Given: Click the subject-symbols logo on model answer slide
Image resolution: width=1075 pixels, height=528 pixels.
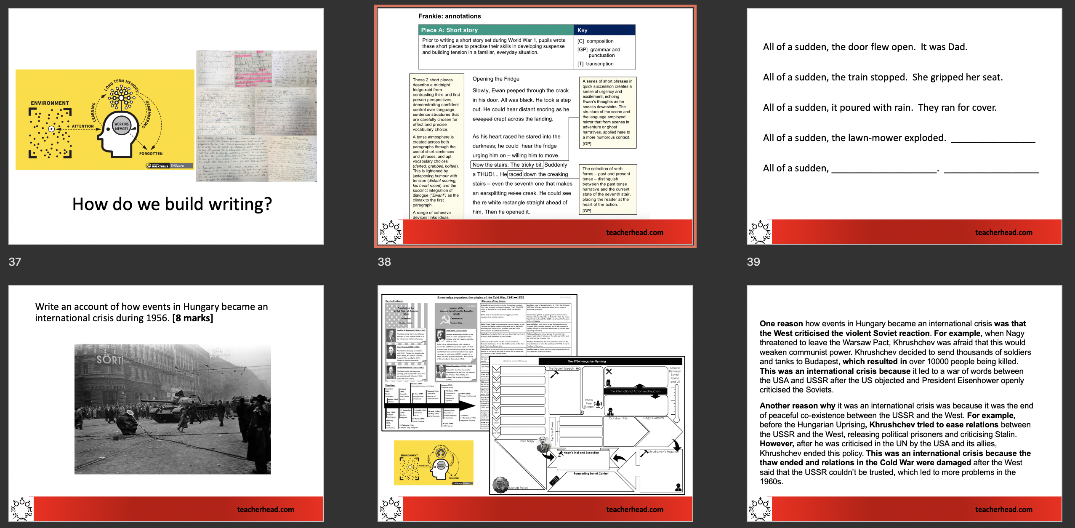Looking at the screenshot, I should [760, 509].
